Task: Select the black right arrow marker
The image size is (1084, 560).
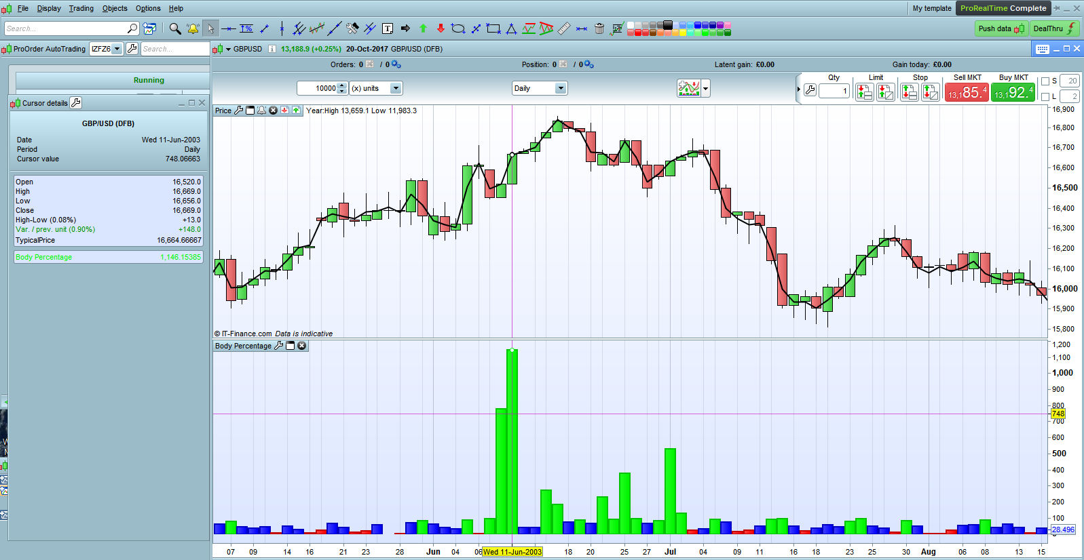Action: click(405, 28)
